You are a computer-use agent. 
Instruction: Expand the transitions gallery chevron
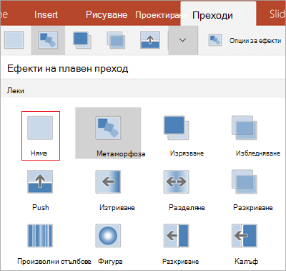click(183, 40)
